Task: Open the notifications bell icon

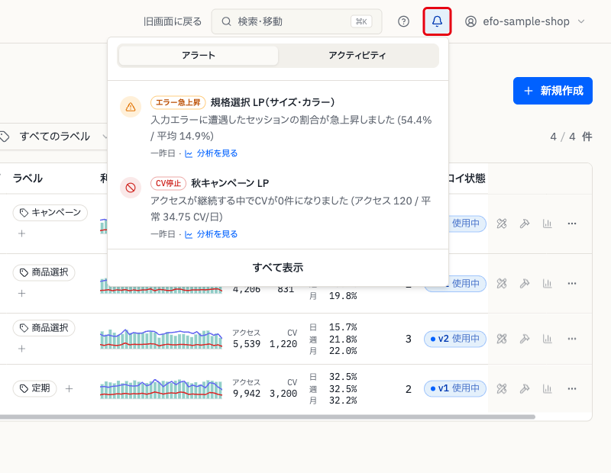Action: click(x=437, y=21)
